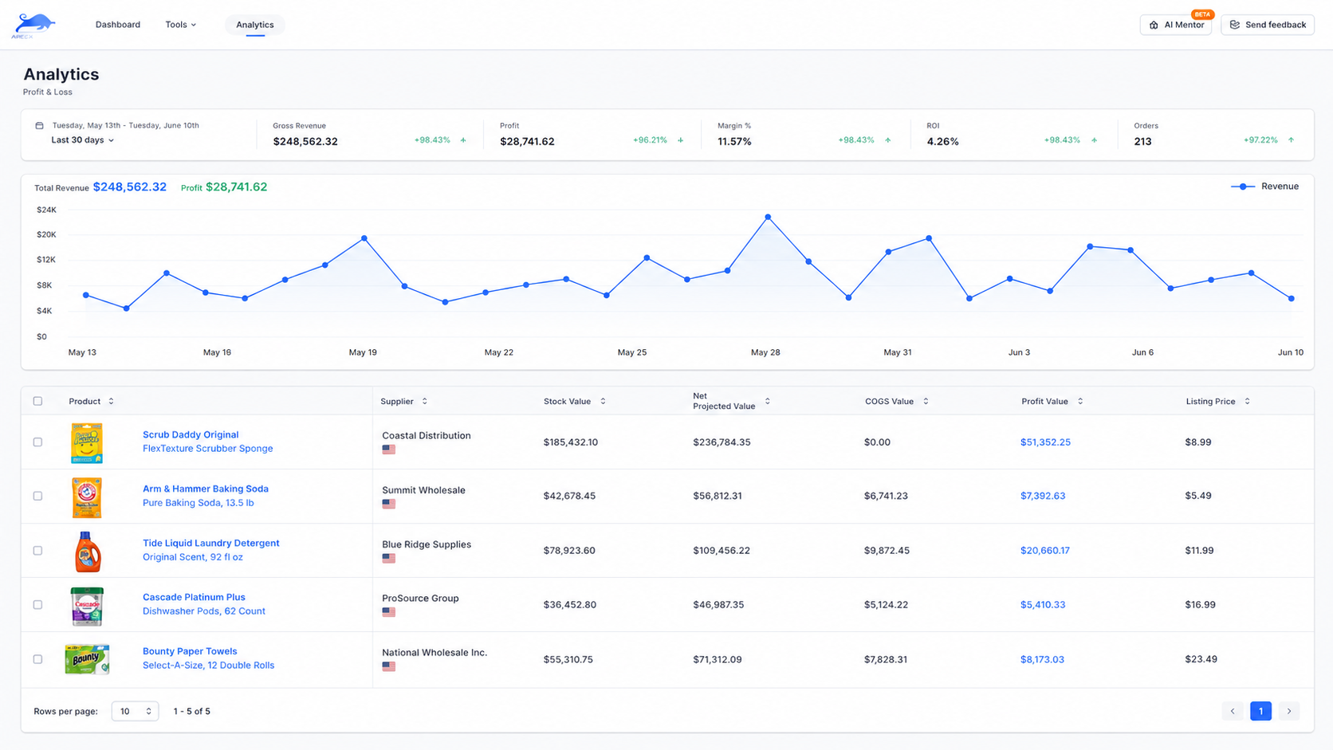Image resolution: width=1333 pixels, height=750 pixels.
Task: Click the Send feedback chat icon
Action: [1235, 25]
